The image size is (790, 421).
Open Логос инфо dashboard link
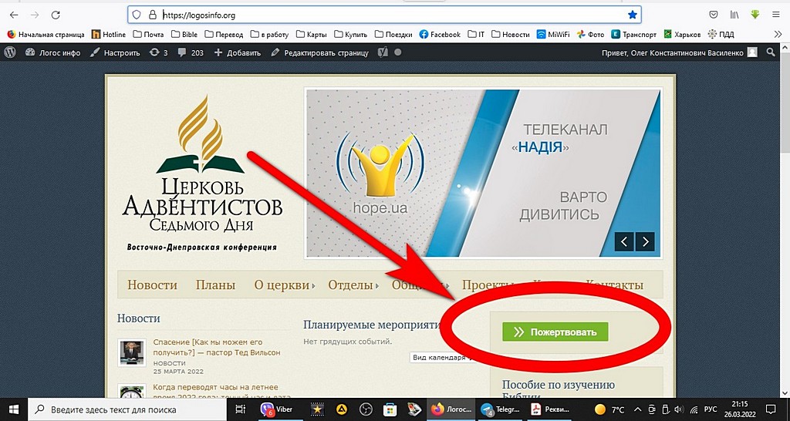53,52
